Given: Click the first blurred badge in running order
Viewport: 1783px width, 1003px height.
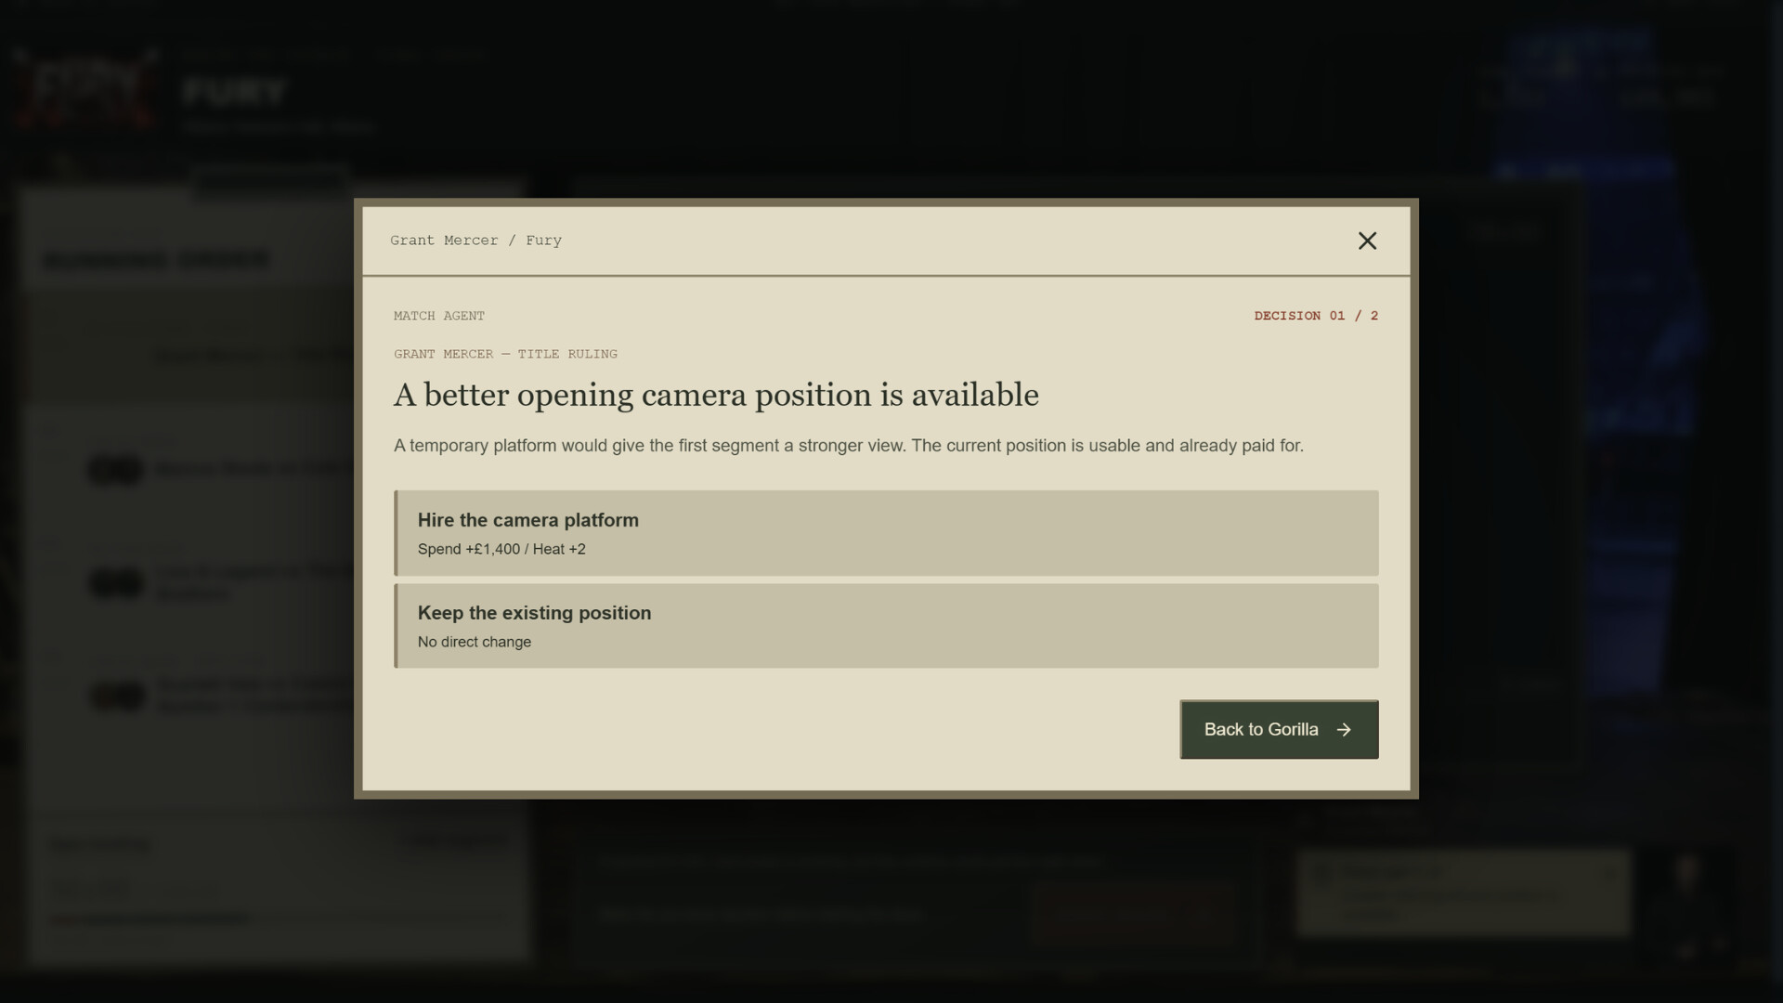Looking at the screenshot, I should coord(115,469).
